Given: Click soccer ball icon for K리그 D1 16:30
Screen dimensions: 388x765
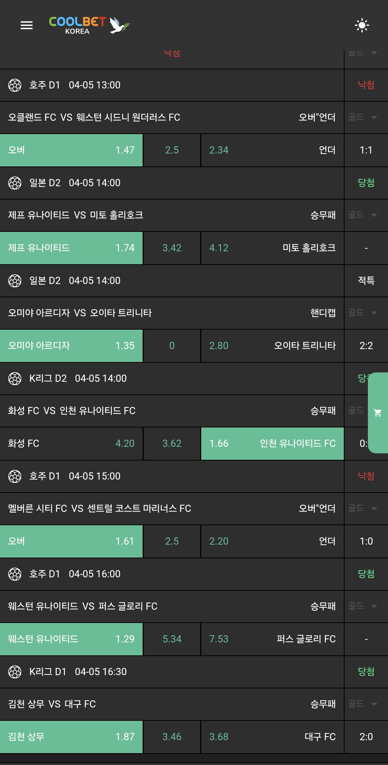Looking at the screenshot, I should tap(15, 672).
